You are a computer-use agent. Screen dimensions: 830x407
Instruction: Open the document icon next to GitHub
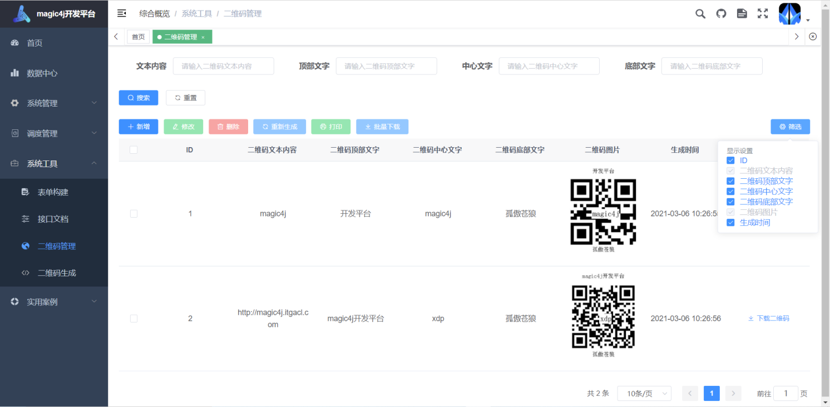(742, 13)
